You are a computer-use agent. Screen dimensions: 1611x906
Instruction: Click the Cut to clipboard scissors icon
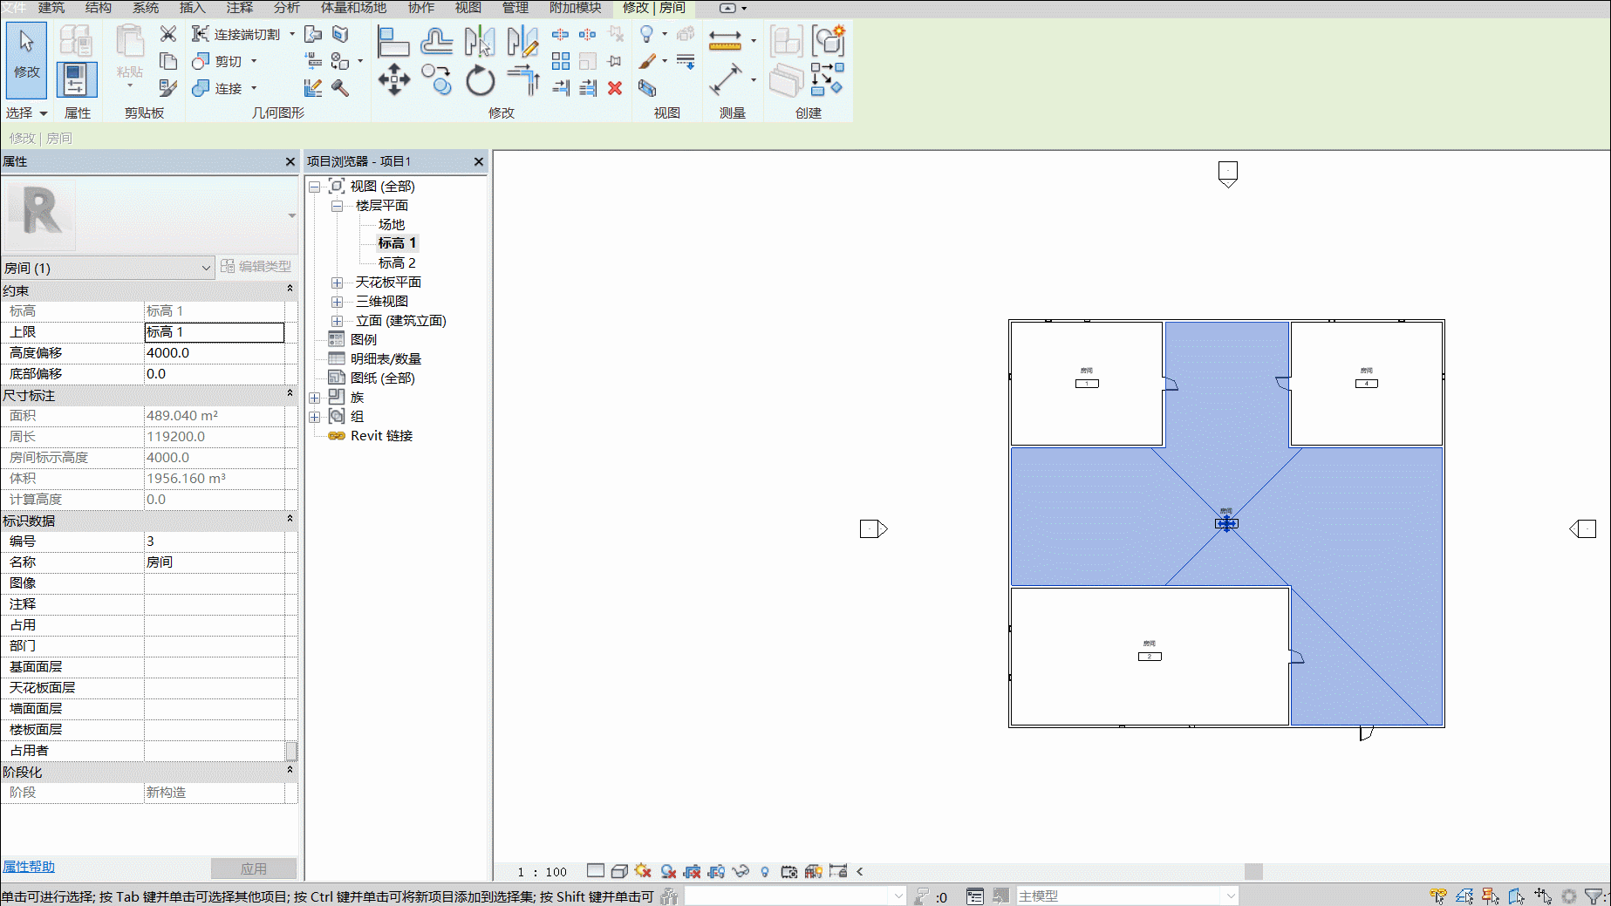[x=168, y=34]
